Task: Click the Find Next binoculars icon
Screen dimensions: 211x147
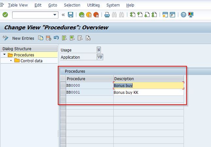Action: point(122,15)
